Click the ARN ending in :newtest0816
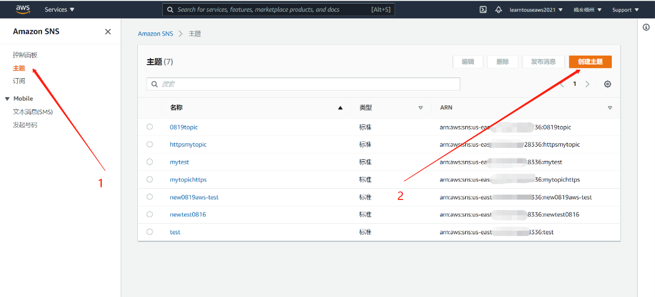 509,214
